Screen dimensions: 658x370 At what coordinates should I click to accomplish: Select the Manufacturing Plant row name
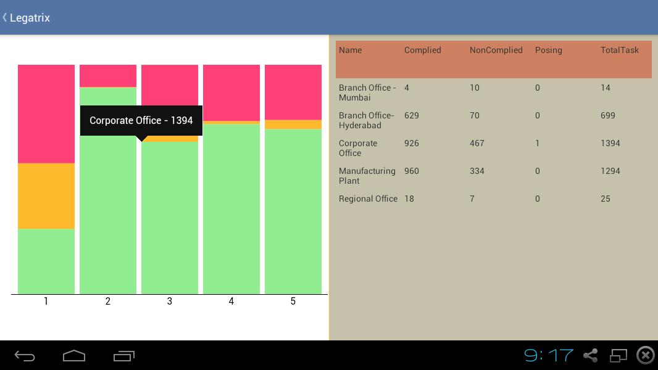pos(367,176)
